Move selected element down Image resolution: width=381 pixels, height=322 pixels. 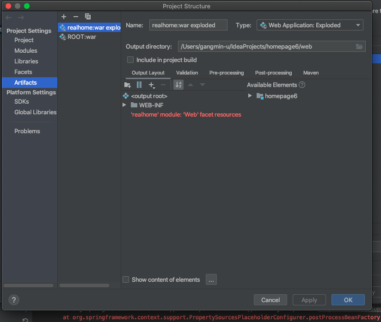(x=203, y=85)
